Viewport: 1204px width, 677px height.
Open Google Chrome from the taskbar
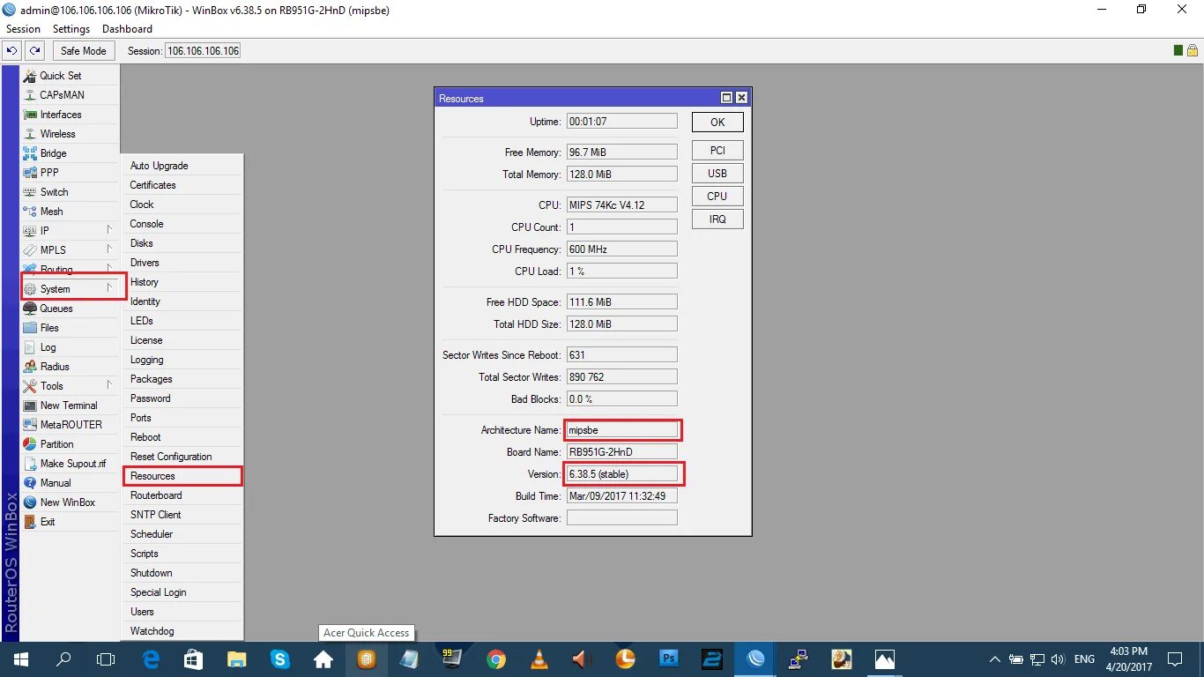(x=495, y=659)
